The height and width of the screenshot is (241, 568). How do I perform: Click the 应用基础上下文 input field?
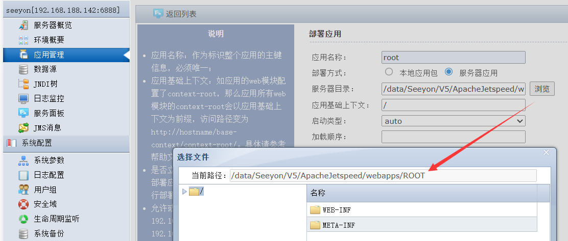453,105
